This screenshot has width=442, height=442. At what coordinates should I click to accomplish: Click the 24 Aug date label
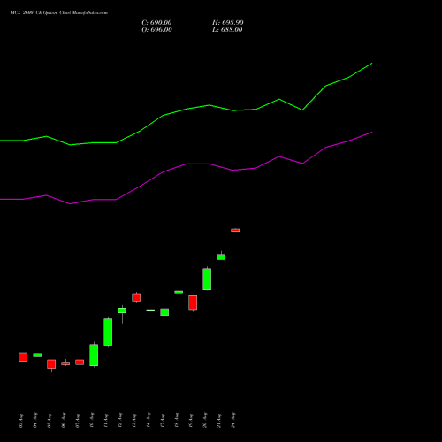pos(233,421)
